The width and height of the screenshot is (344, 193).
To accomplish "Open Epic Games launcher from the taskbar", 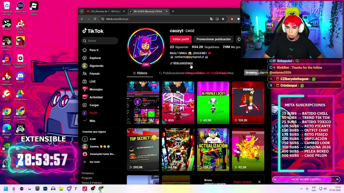I will 37,189.
